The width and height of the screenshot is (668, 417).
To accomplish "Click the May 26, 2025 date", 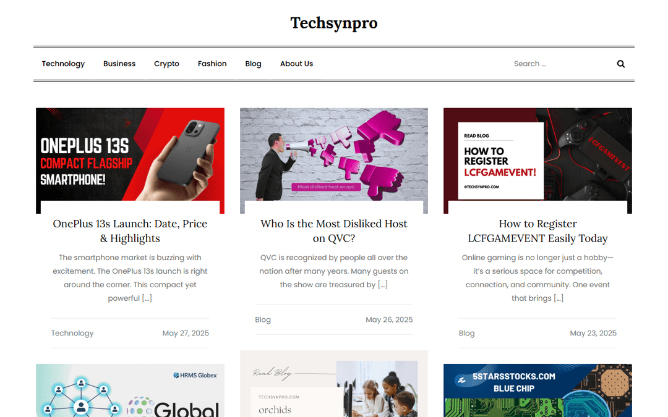I will point(390,319).
